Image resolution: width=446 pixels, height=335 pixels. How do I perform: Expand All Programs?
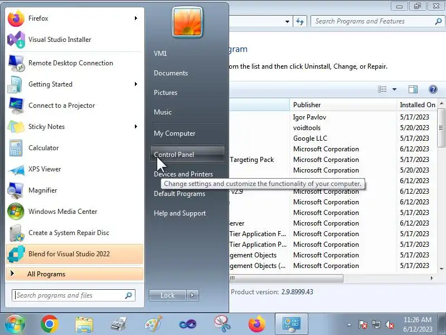[75, 274]
